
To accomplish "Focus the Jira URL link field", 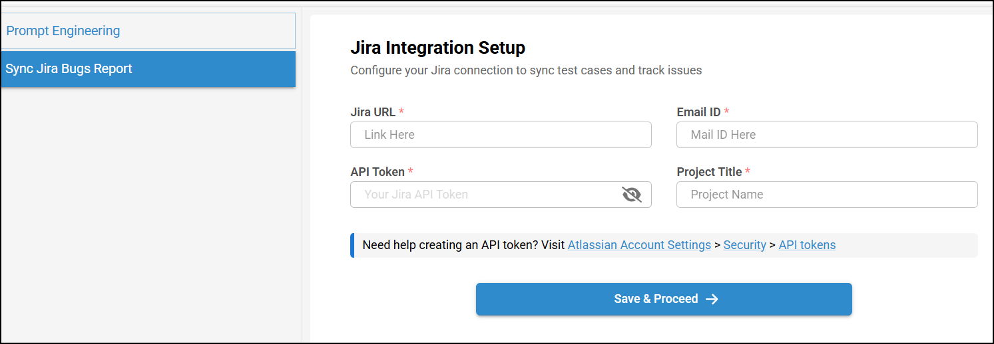I will (x=500, y=135).
